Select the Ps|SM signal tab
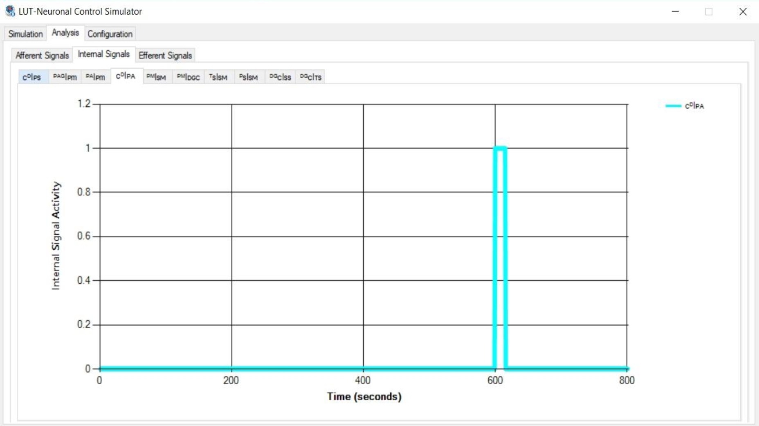The image size is (759, 426). coord(248,77)
